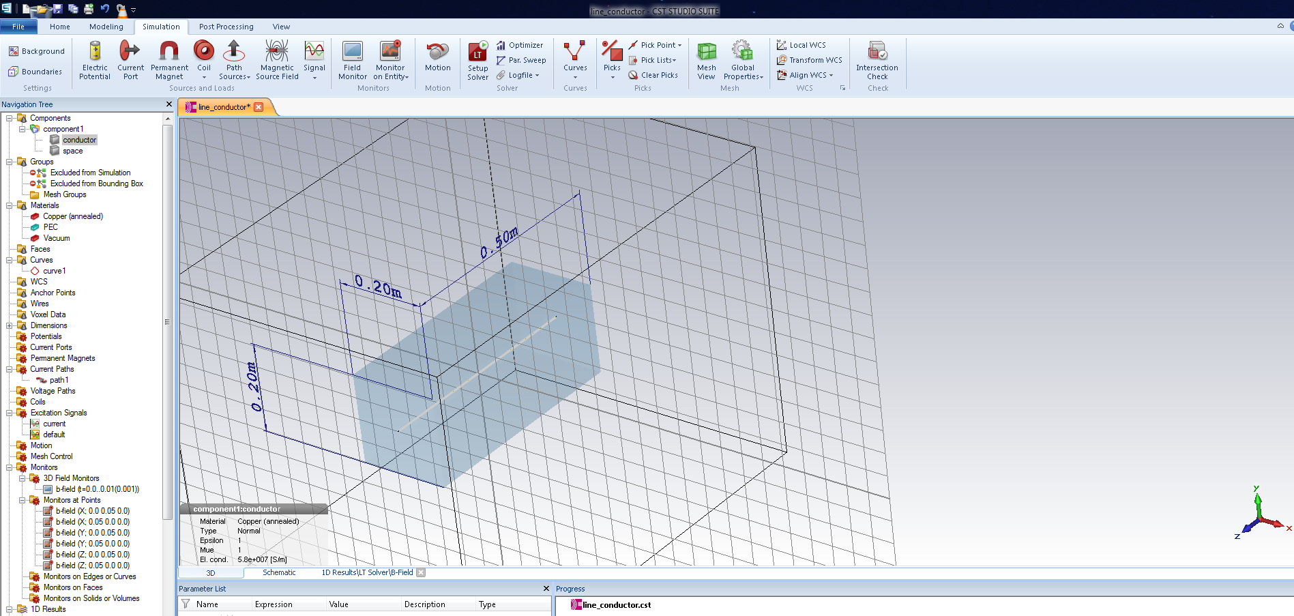Switch to the Home ribbon tab

(x=60, y=27)
